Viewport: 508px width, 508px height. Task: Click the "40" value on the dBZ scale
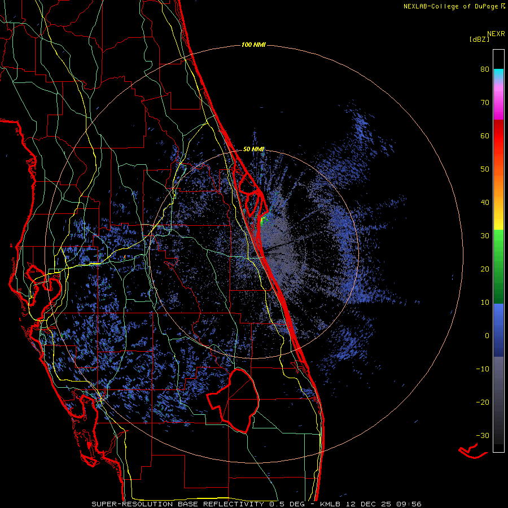(x=485, y=203)
